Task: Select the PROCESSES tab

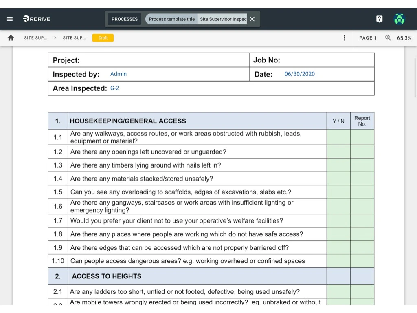Action: pyautogui.click(x=125, y=19)
